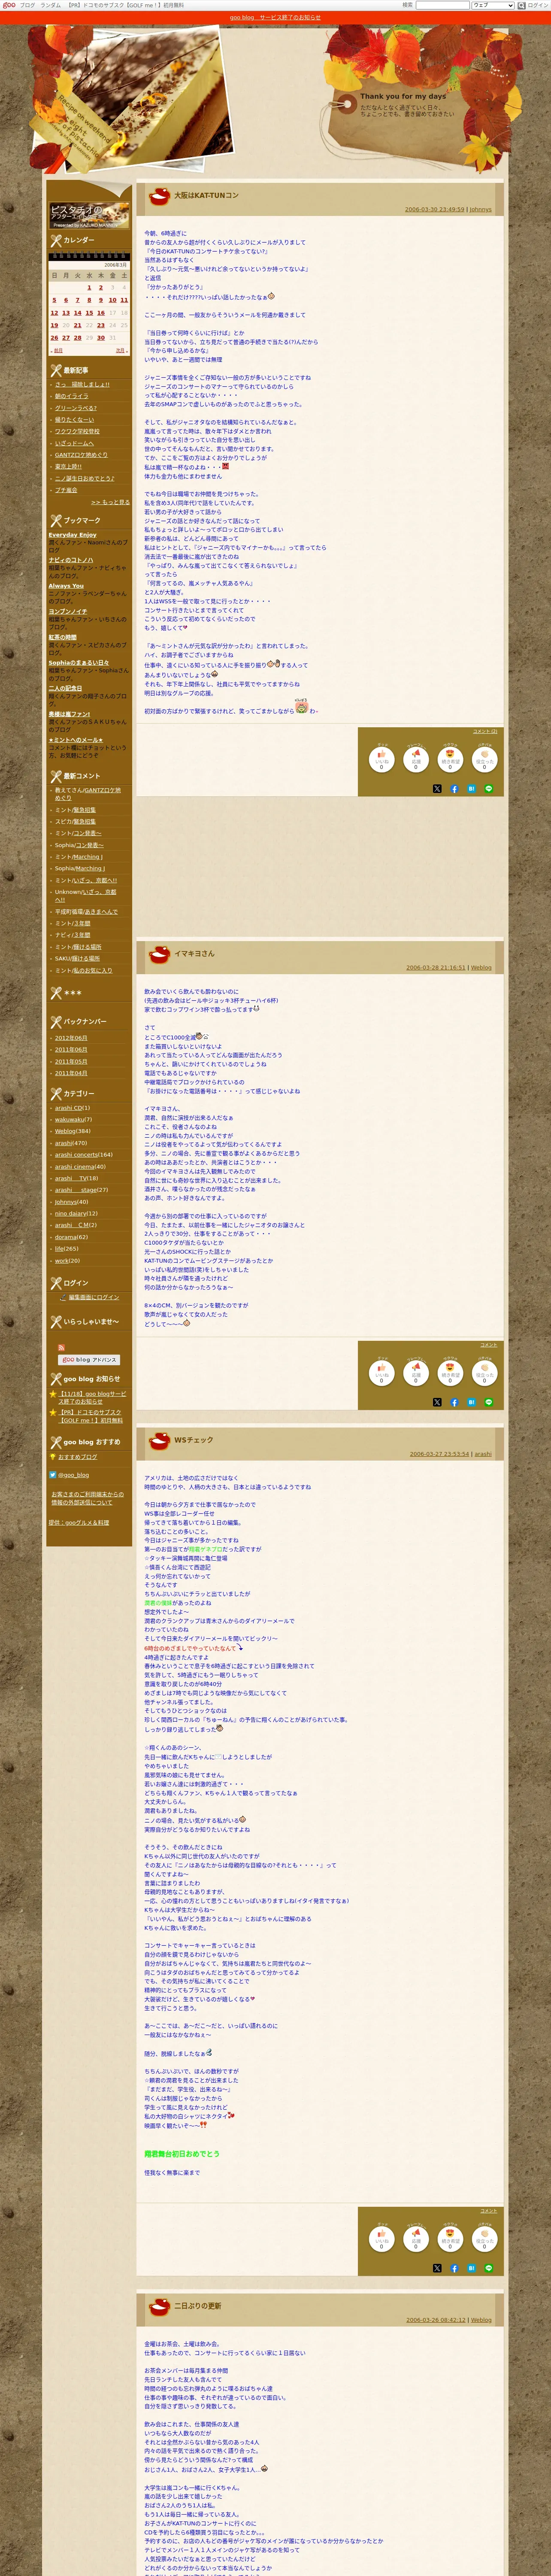
Task: Open bookmark ★ミントへのメール★
Action: tap(75, 740)
